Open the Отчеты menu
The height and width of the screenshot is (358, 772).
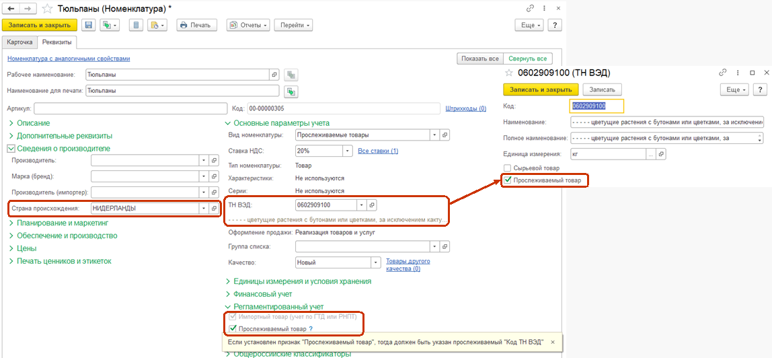[x=248, y=25]
